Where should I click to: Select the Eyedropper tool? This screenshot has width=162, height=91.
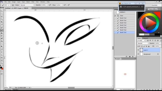2,25
